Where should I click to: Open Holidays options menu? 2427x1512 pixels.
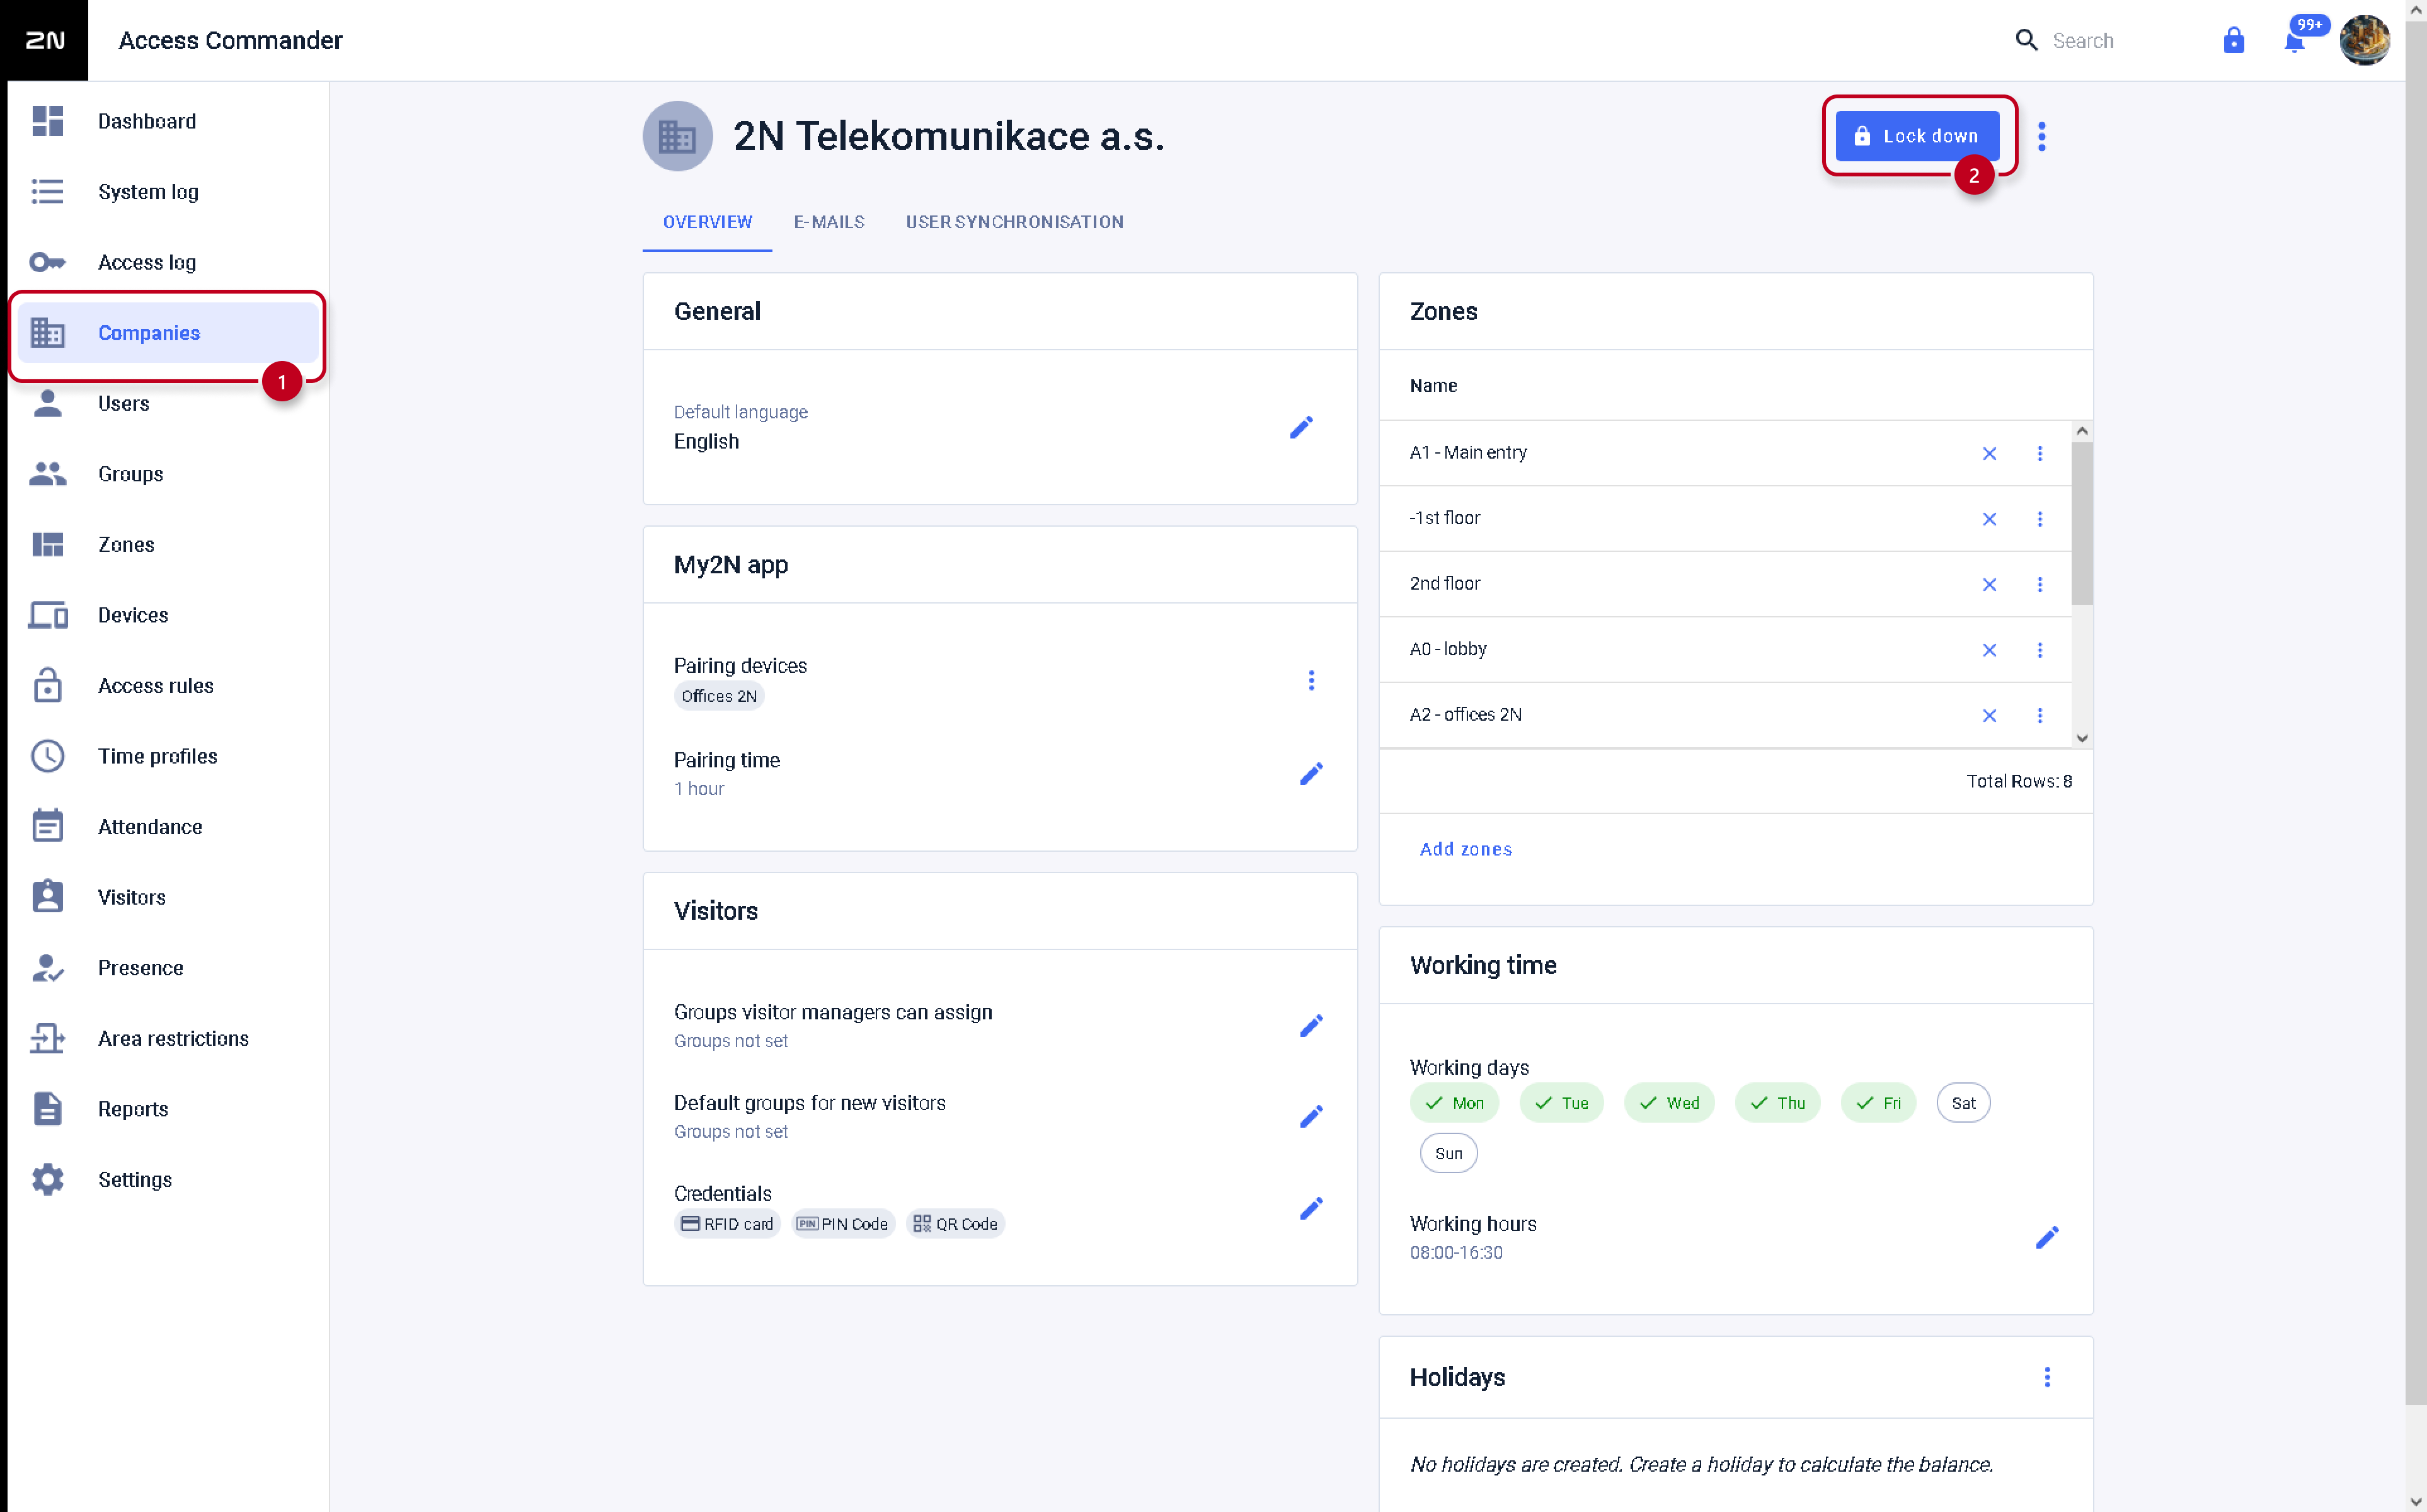2047,1377
